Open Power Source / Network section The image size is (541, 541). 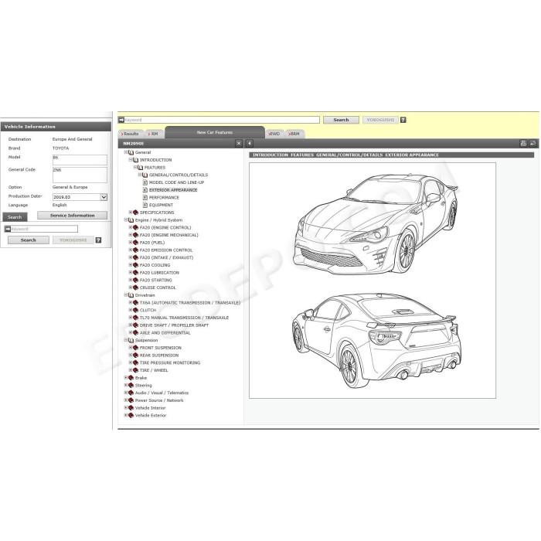tap(159, 400)
